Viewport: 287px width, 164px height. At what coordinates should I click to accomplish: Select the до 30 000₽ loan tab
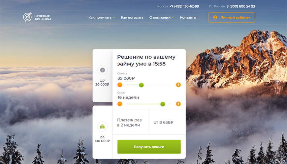[103, 76]
